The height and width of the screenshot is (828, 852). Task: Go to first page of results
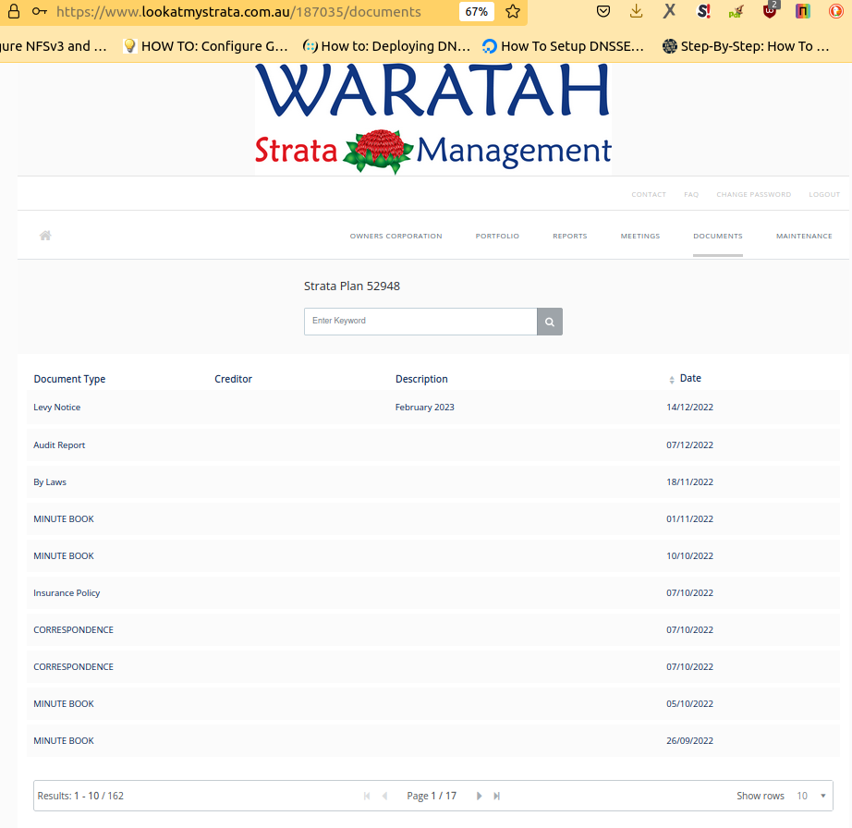click(x=367, y=796)
